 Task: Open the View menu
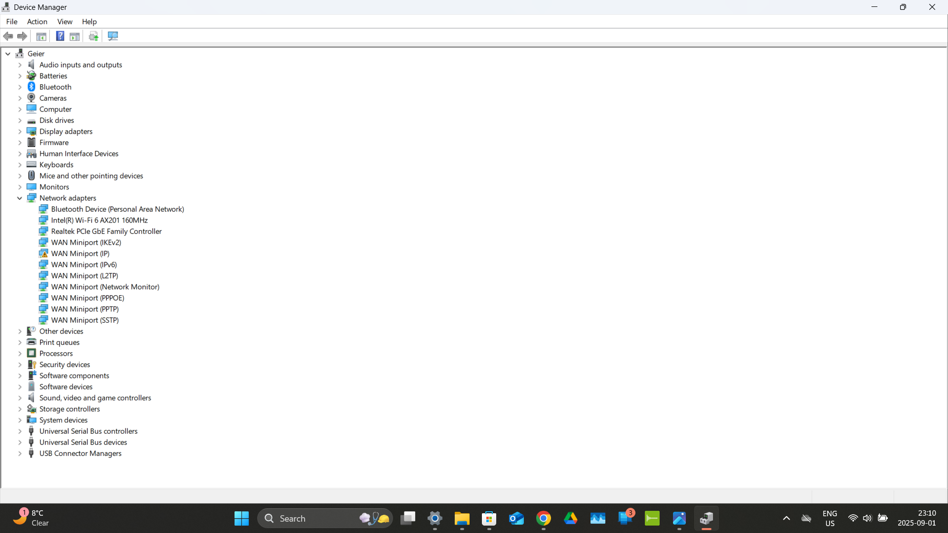[65, 22]
